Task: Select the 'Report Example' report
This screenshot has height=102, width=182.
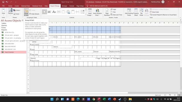Action: pyautogui.click(x=13, y=52)
